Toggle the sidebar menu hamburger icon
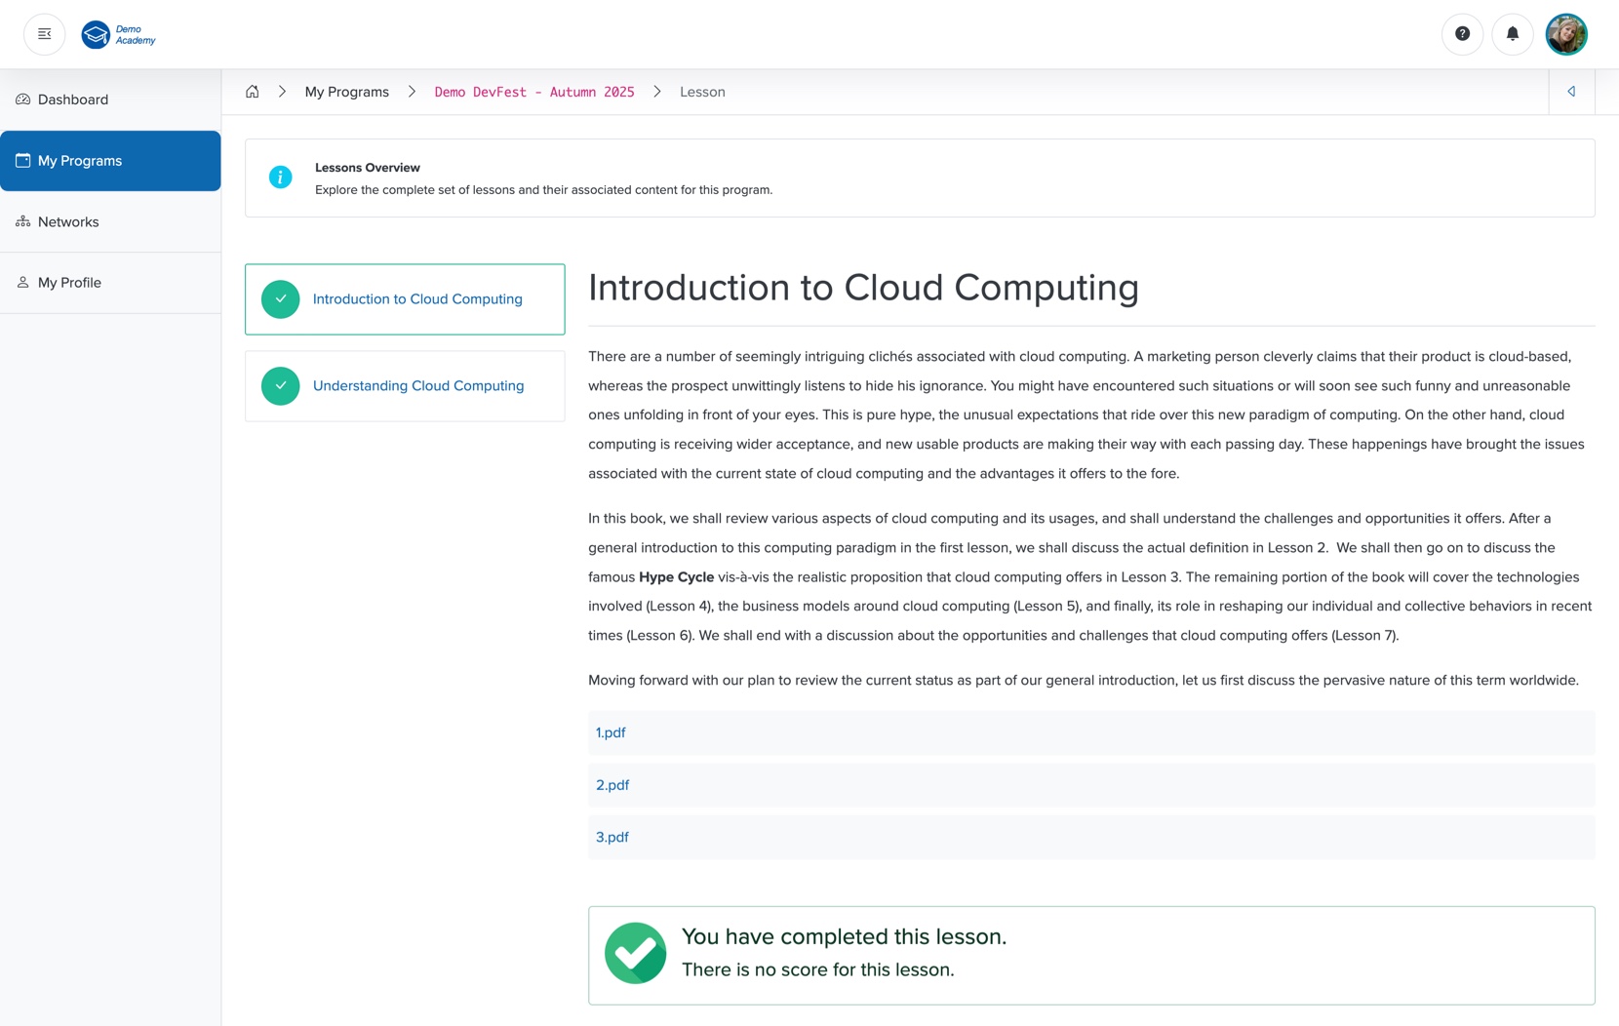Screen dimensions: 1619x1026 pyautogui.click(x=44, y=34)
